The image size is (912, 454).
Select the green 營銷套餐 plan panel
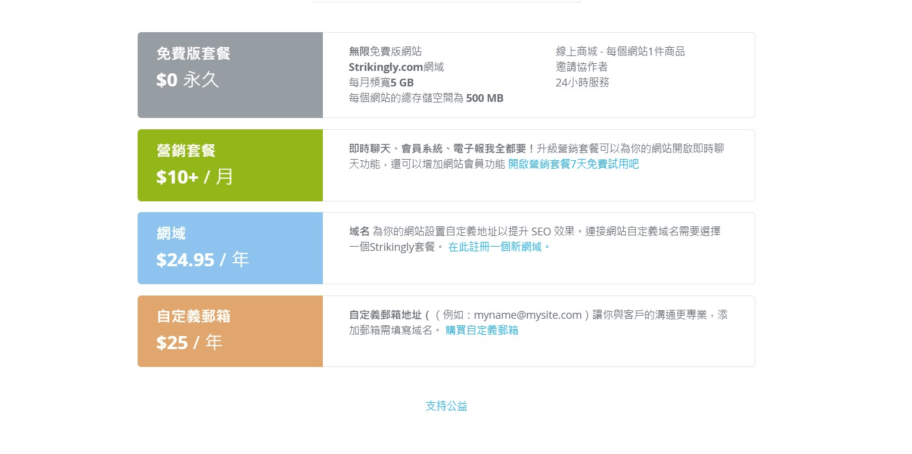point(230,165)
